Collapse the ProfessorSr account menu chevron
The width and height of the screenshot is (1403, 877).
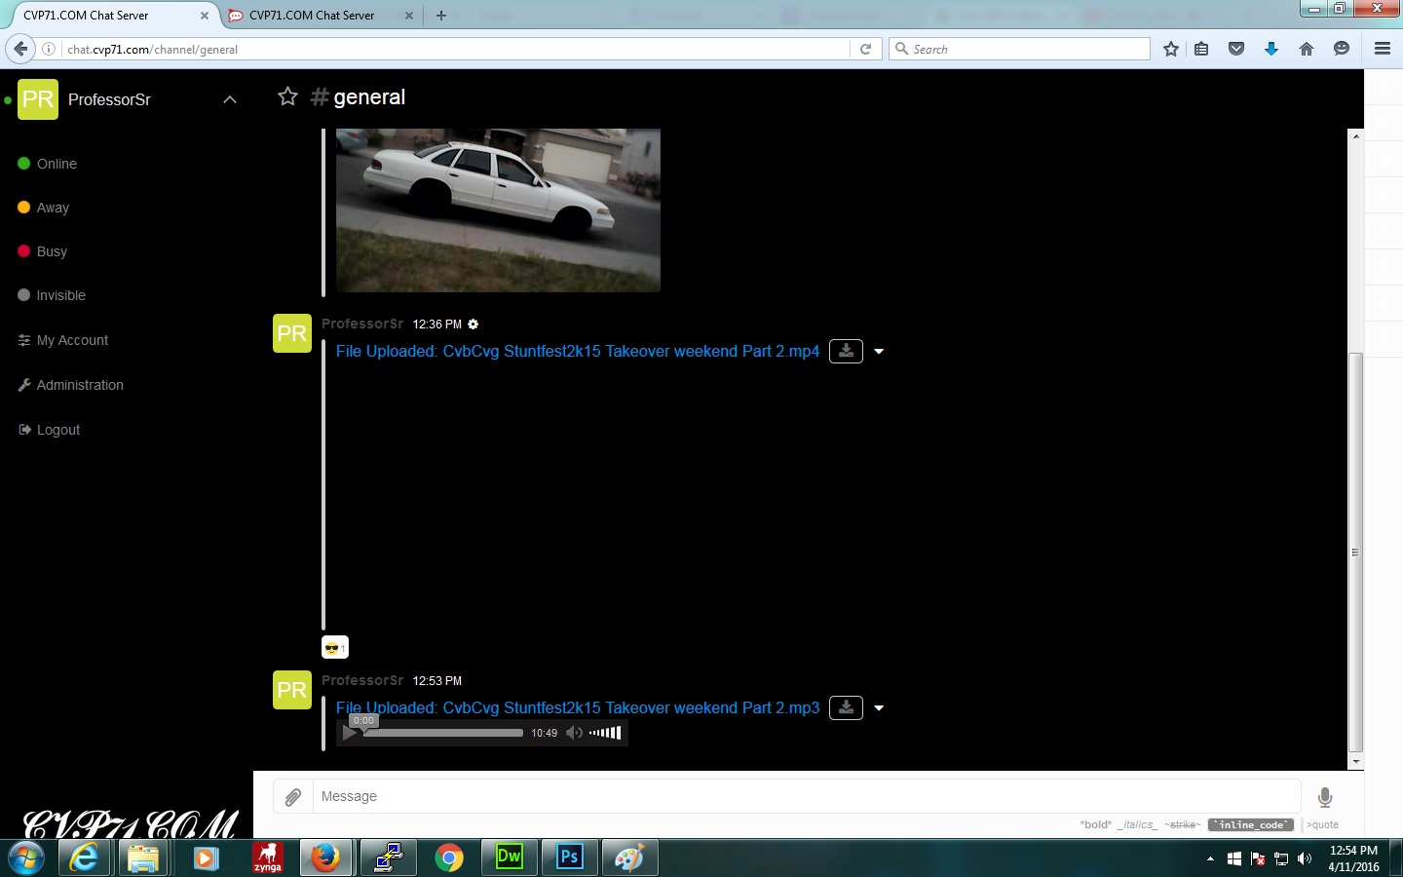click(230, 99)
